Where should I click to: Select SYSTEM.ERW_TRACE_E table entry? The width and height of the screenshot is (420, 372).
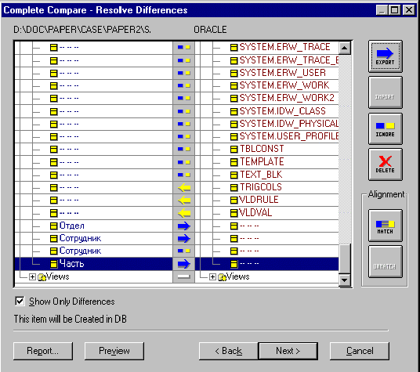289,60
